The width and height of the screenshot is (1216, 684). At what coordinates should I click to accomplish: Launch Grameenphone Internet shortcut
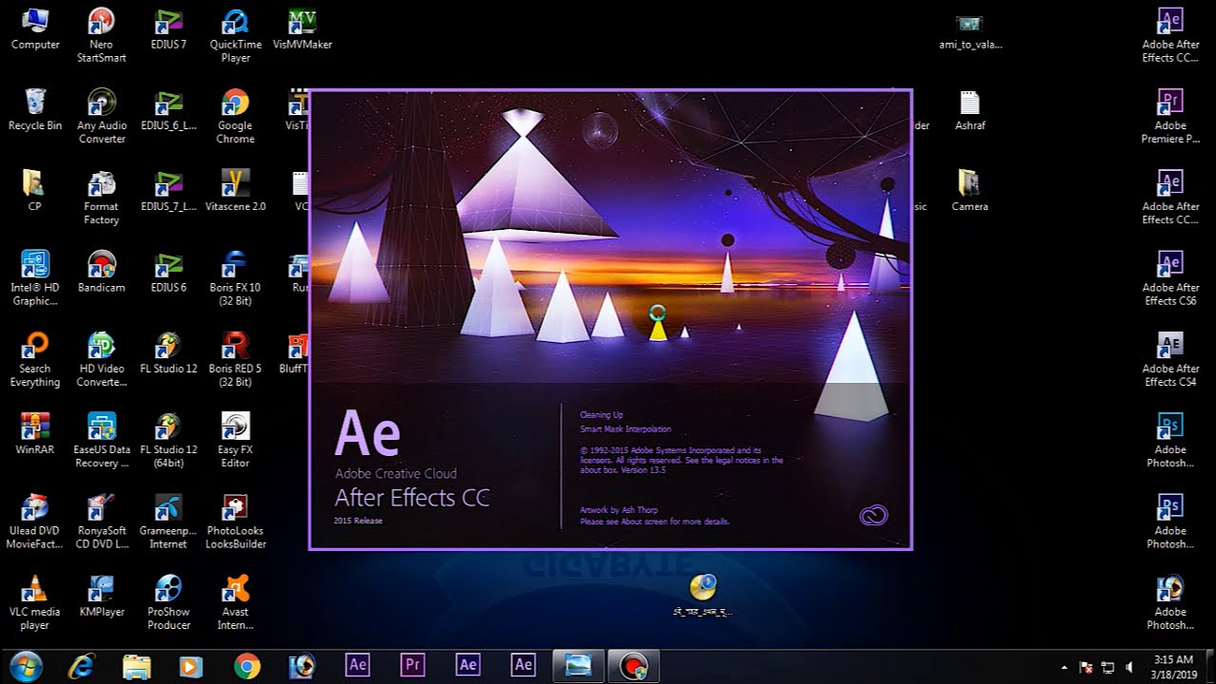(169, 522)
